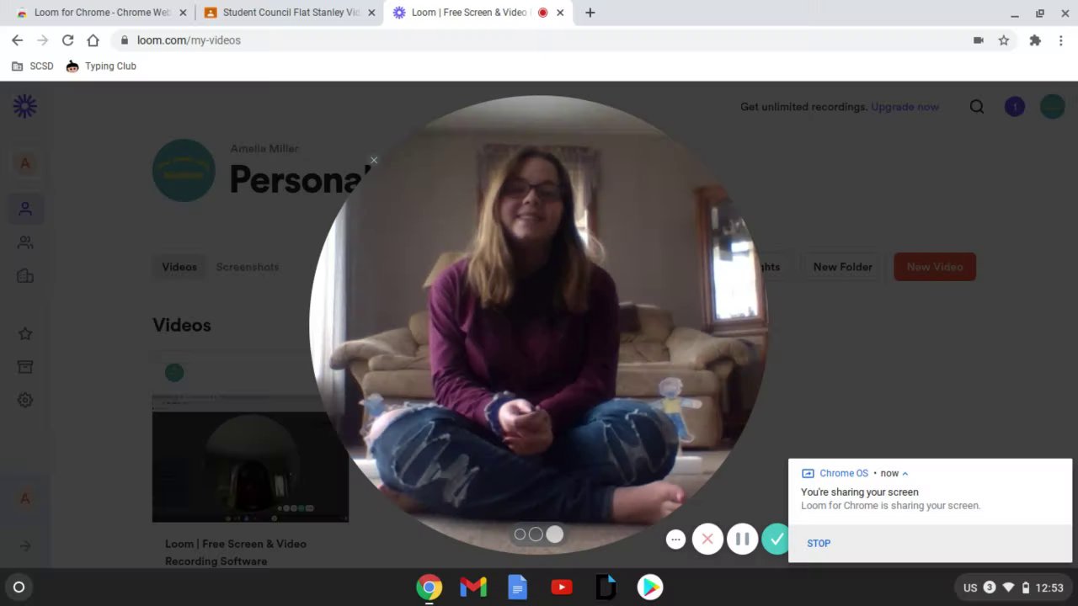Expand the sidebar with bottom arrow

(25, 546)
